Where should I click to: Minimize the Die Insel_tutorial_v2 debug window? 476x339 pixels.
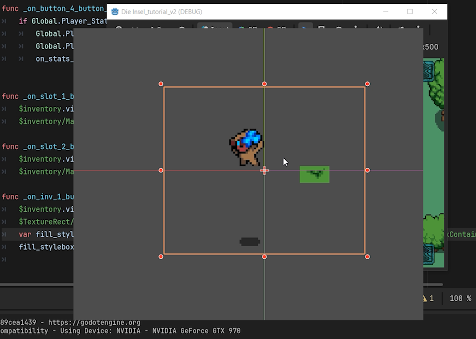pyautogui.click(x=385, y=11)
